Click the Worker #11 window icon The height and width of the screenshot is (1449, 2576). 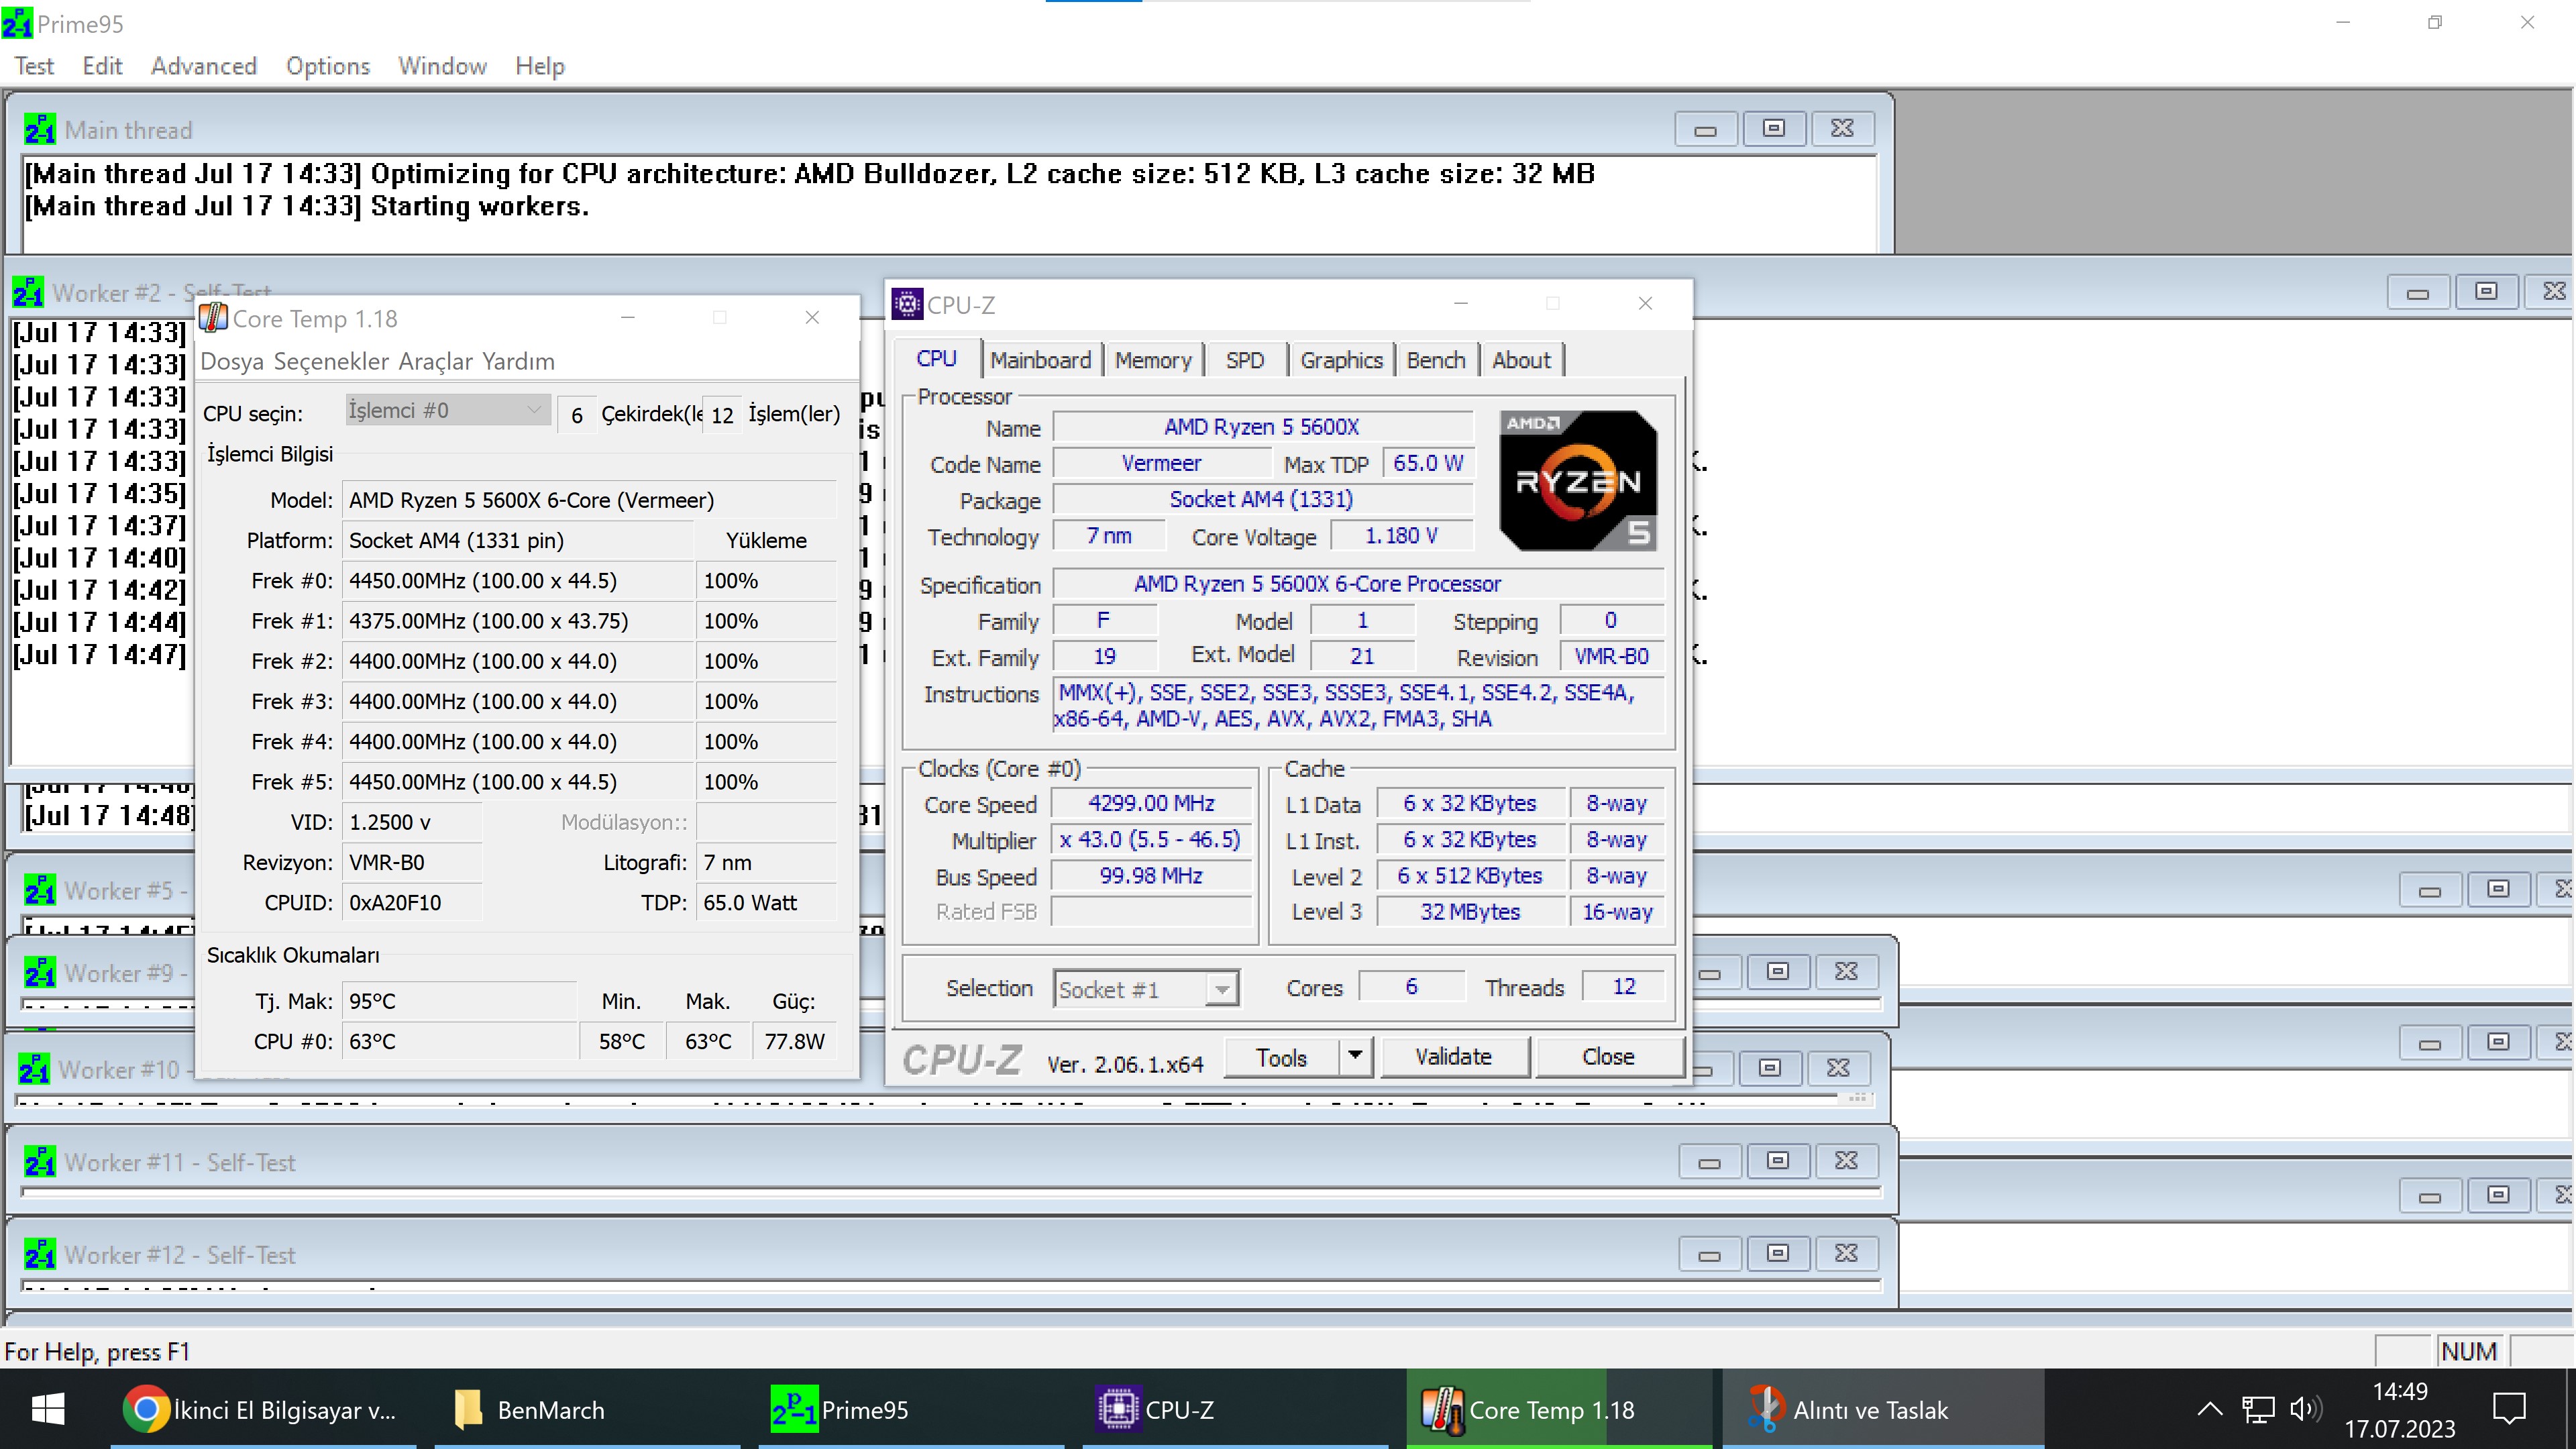coord(40,1162)
